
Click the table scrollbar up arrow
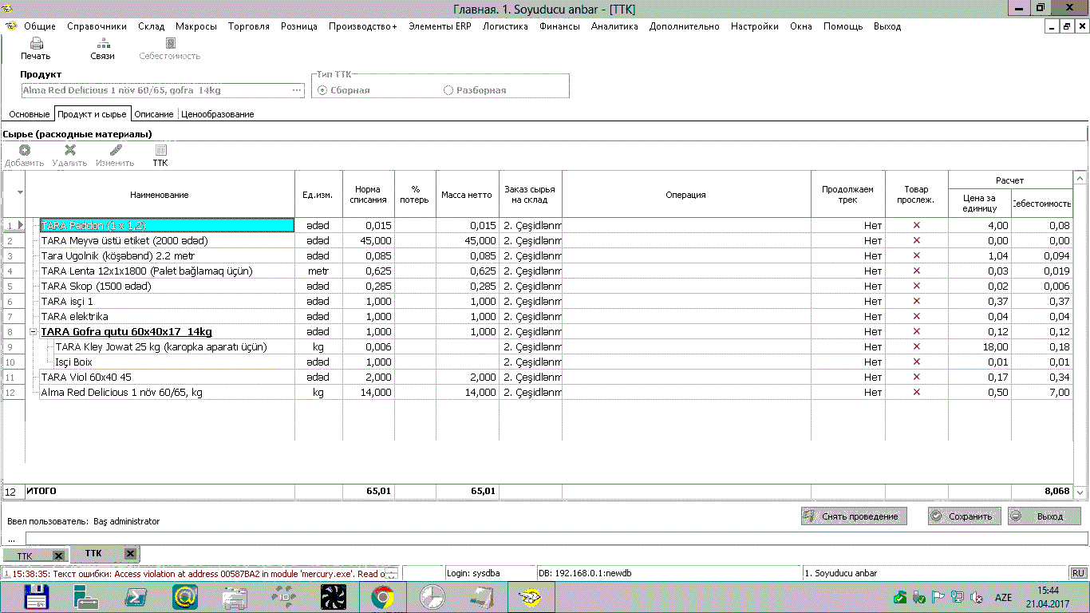(1080, 178)
